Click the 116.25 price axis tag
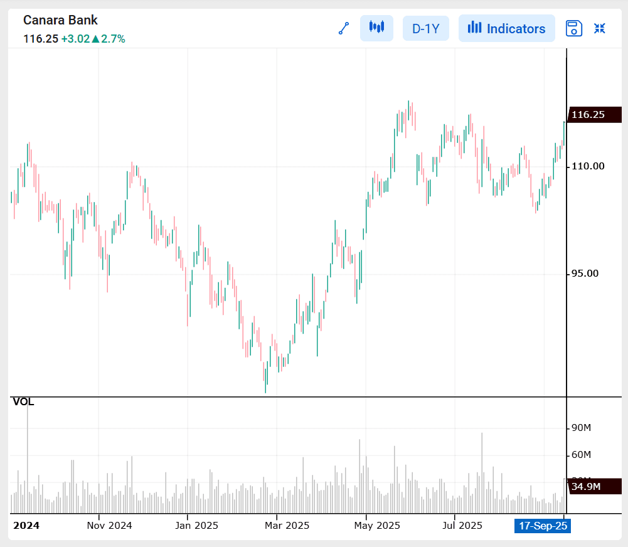The height and width of the screenshot is (547, 628). point(594,115)
